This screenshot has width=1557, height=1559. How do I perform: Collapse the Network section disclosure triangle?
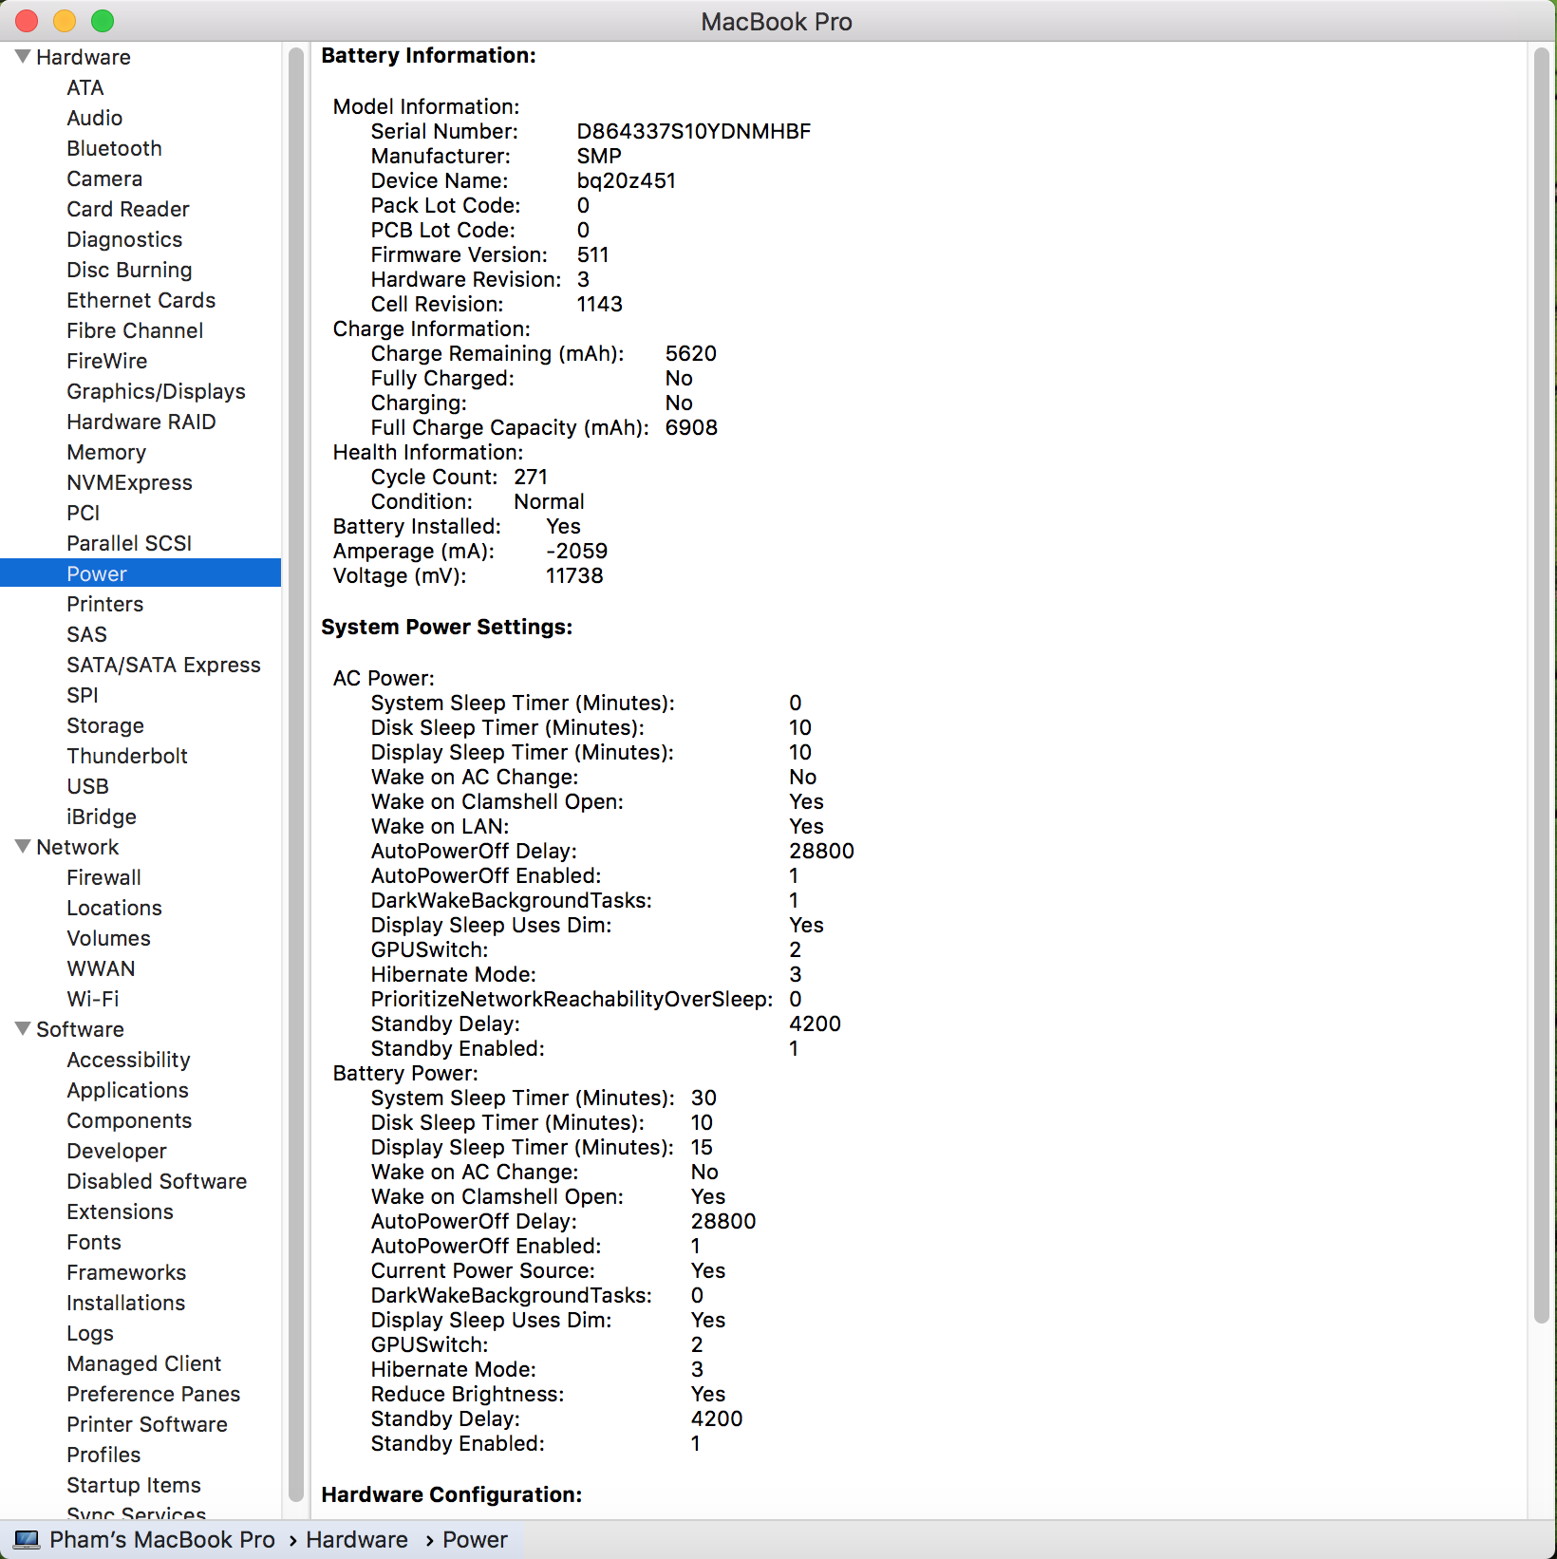click(x=23, y=847)
